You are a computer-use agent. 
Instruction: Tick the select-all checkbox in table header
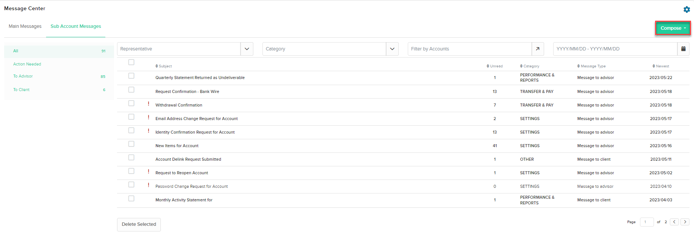click(131, 62)
